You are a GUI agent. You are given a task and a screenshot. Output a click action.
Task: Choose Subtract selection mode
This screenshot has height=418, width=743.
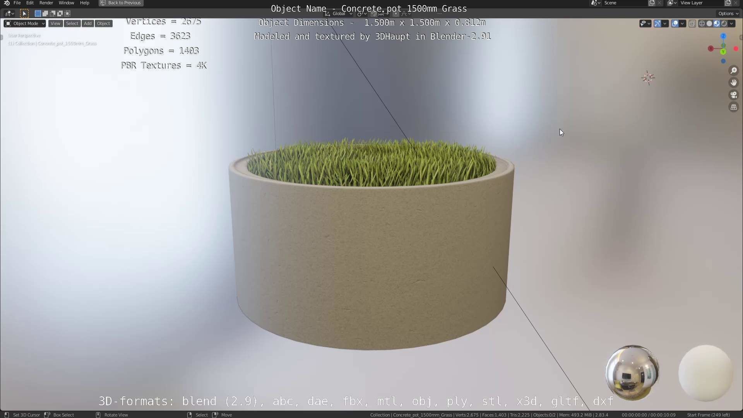[x=52, y=14]
